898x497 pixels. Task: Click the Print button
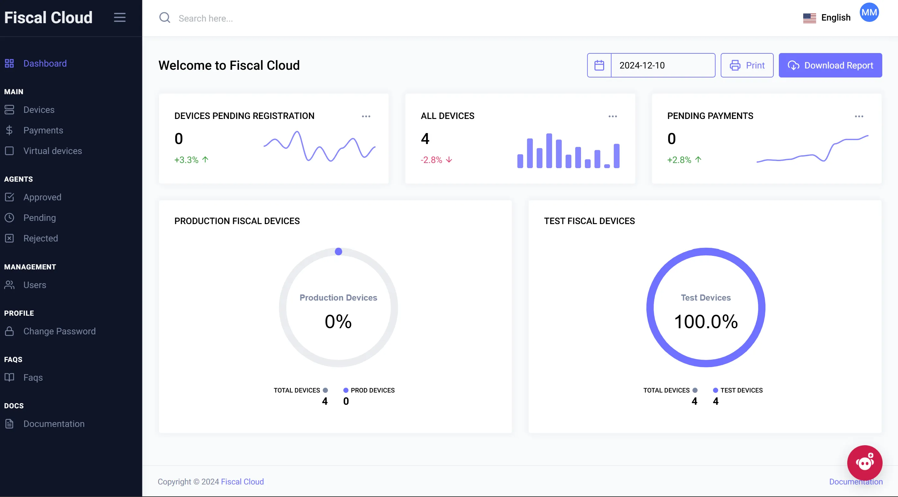(747, 65)
